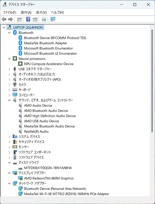This screenshot has width=155, height=204.
Task: Click the Forward arrow toolbar icon
Action: (10, 19)
